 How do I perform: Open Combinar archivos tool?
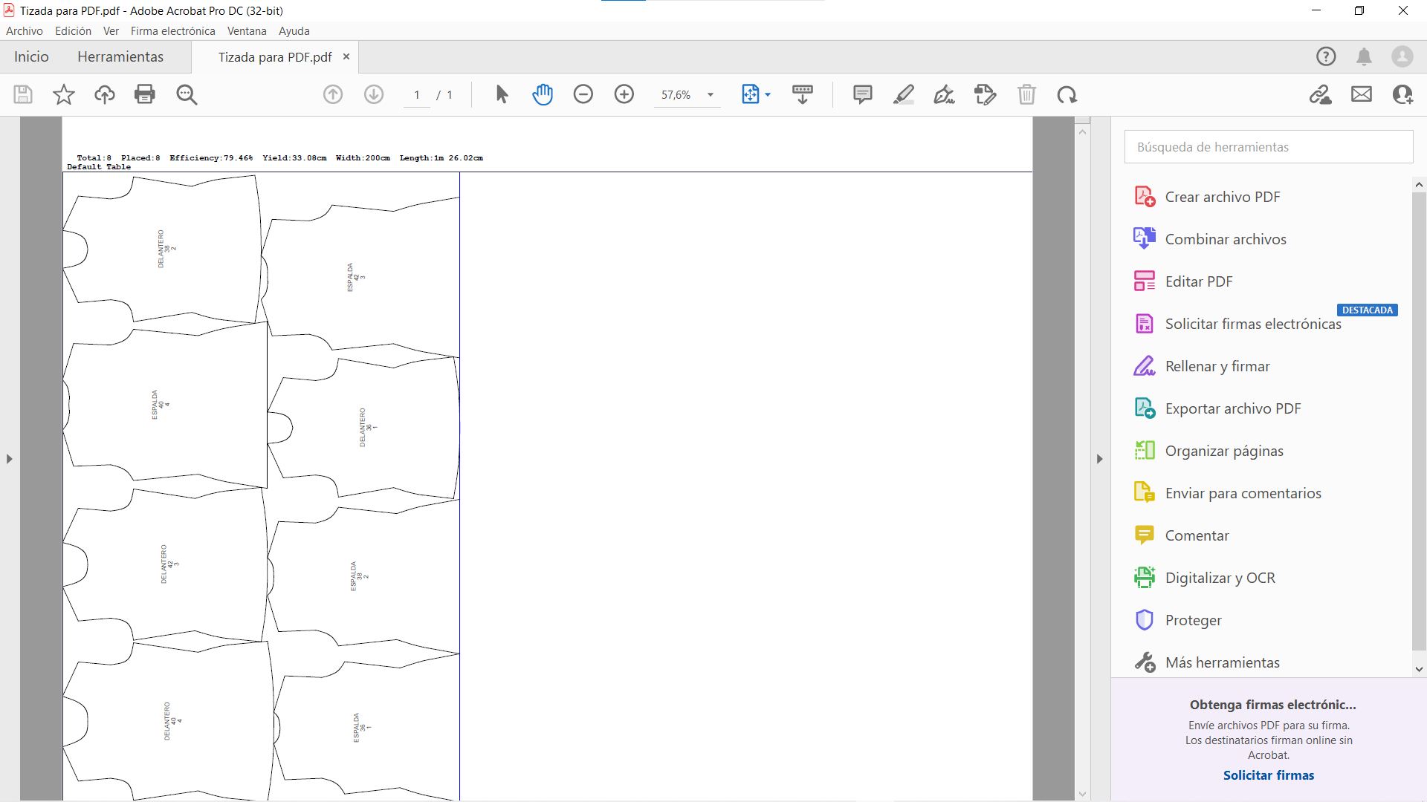click(1226, 239)
